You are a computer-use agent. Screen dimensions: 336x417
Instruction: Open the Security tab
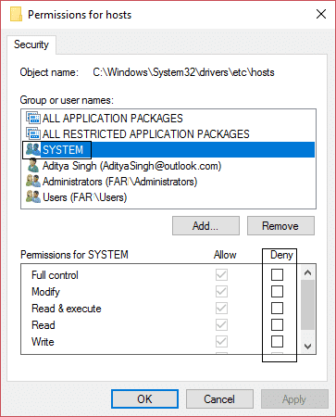pos(31,44)
